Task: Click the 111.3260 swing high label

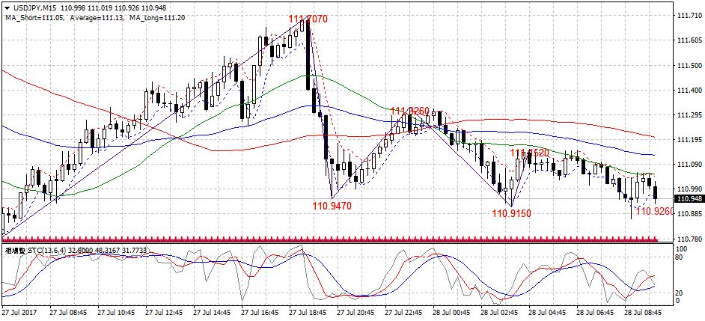Action: point(409,111)
